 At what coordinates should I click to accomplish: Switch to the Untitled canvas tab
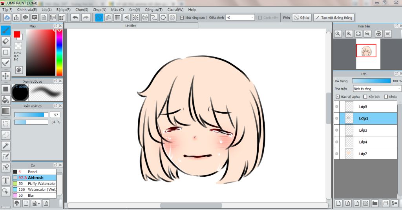(131, 25)
